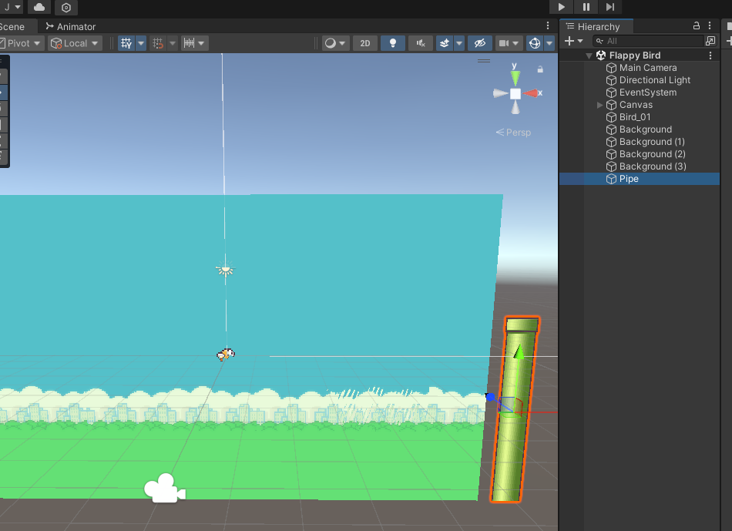Select Directional Light in Hierarchy
This screenshot has height=531, width=732.
(x=654, y=80)
